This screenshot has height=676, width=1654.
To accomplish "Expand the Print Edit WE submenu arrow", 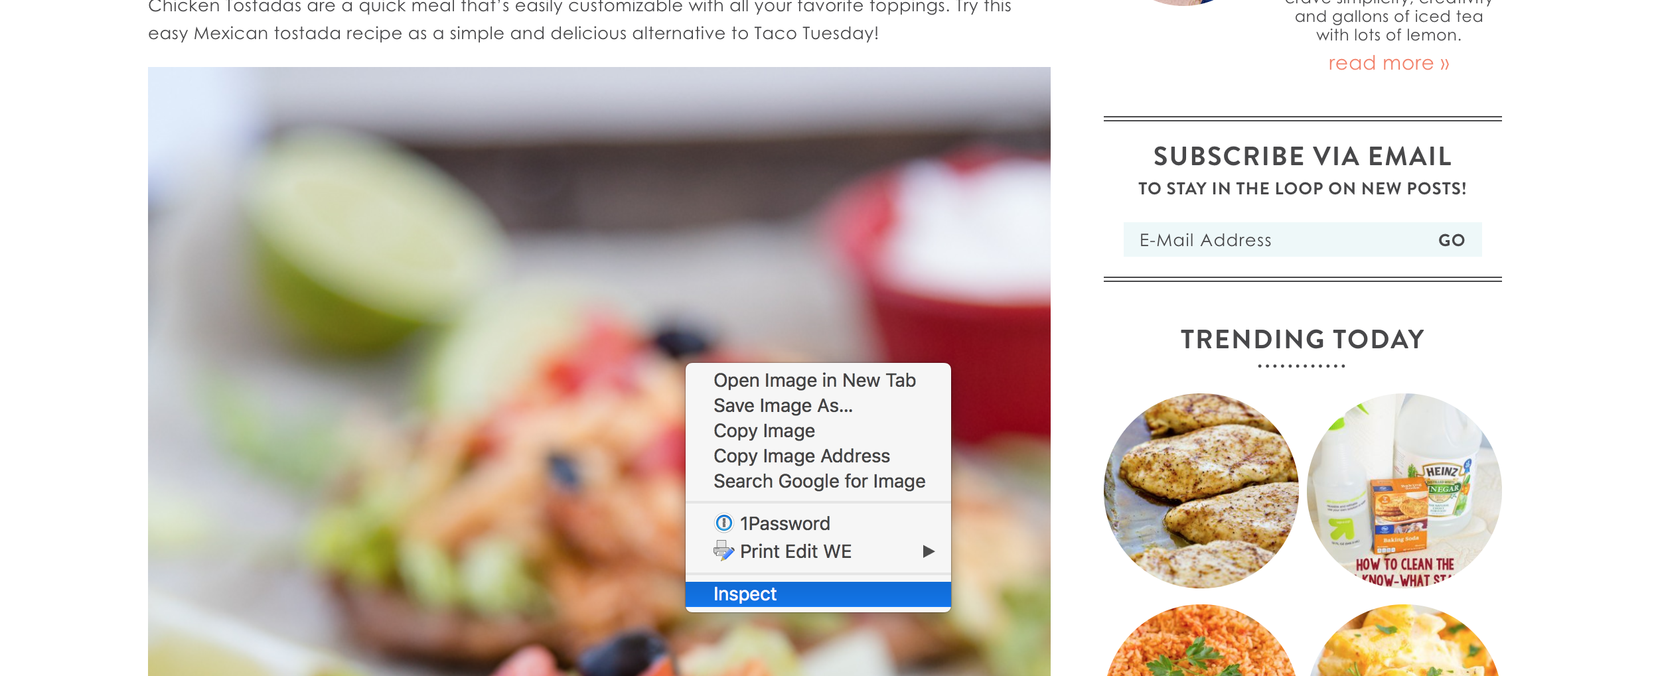I will [x=929, y=551].
